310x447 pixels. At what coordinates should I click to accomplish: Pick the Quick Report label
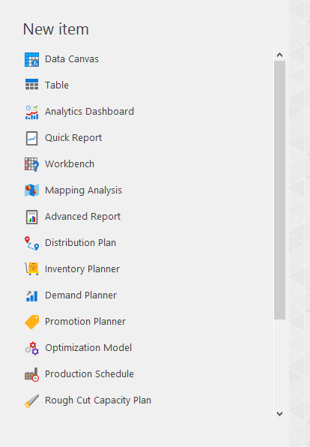click(73, 138)
